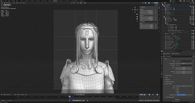Click highlighted blue selection mode icon
Screen dimensions: 195x103
point(4,5)
